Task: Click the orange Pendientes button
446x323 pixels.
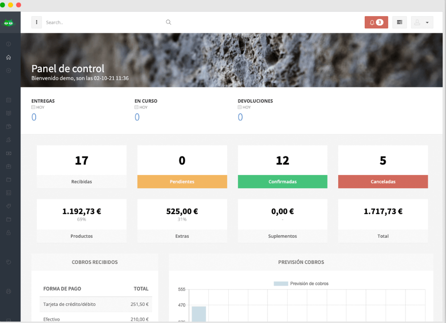Action: [x=182, y=182]
